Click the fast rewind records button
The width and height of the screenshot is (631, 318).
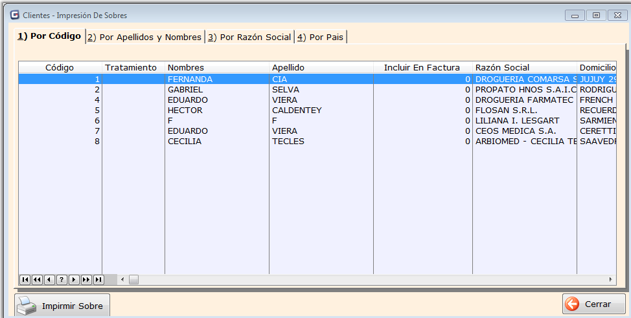37,279
